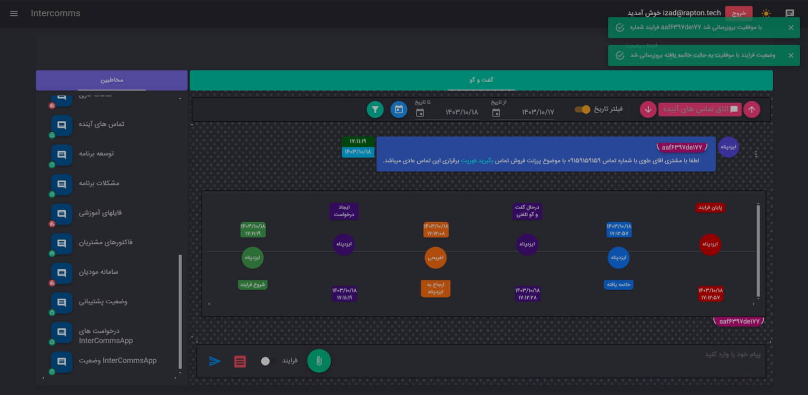The image size is (808, 395).
Task: Open the messages icon in header
Action: point(790,13)
